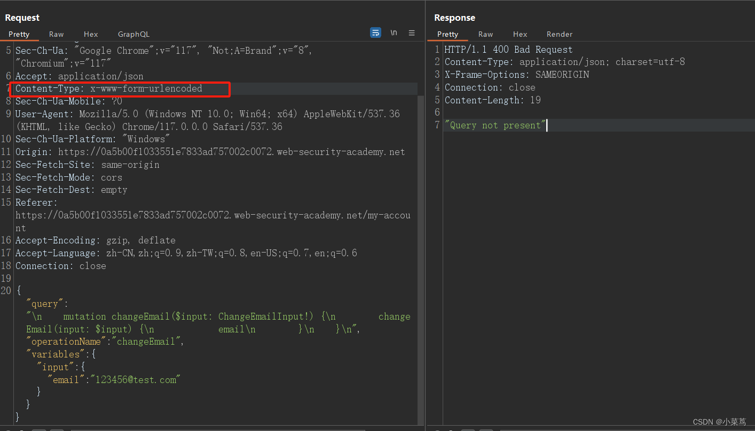
Task: Click the "Query not present" response body
Action: click(x=495, y=125)
